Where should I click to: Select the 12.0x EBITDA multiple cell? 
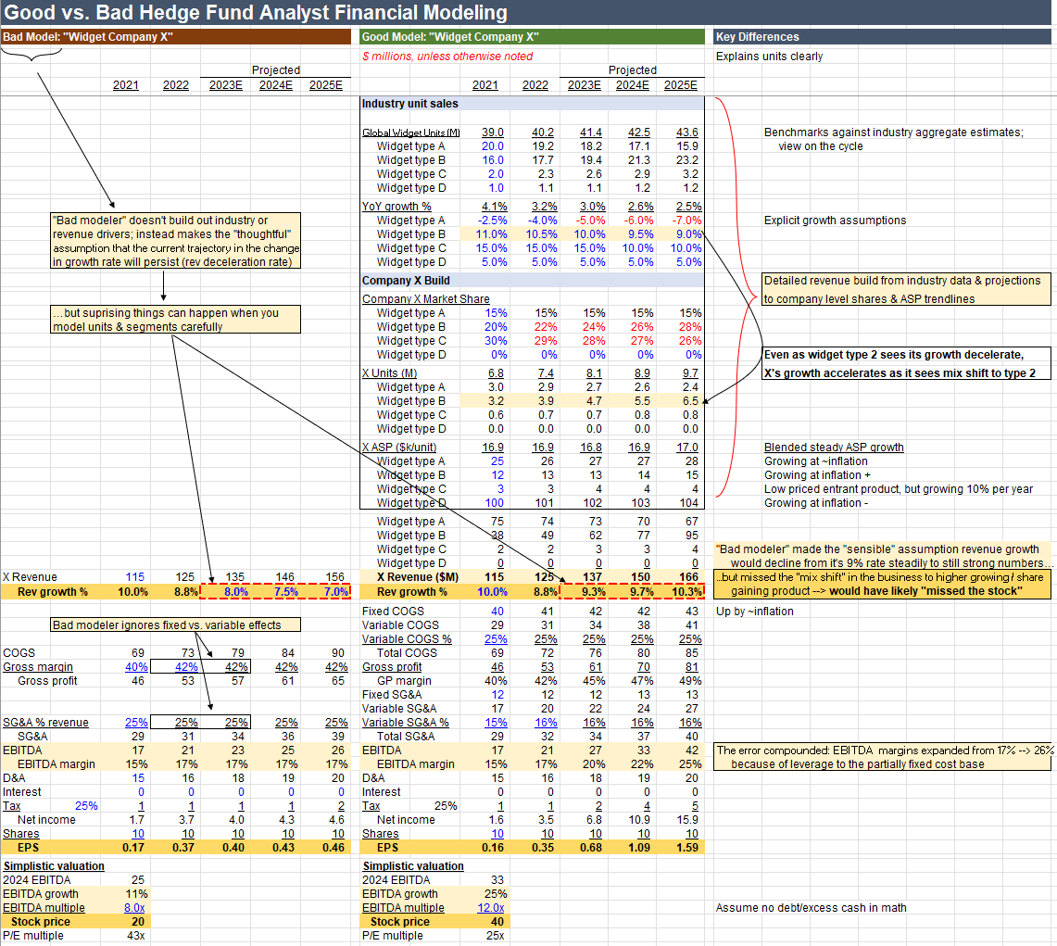tap(491, 908)
